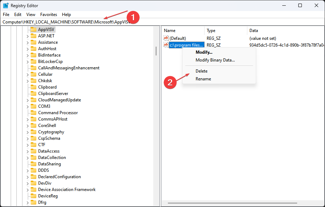Click the Cryptography folder icon
The image size is (325, 207).
[x=33, y=132]
